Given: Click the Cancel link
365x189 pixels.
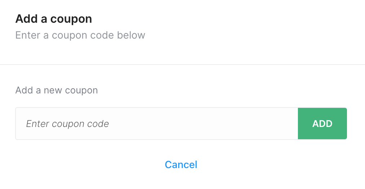Looking at the screenshot, I should coord(181,165).
